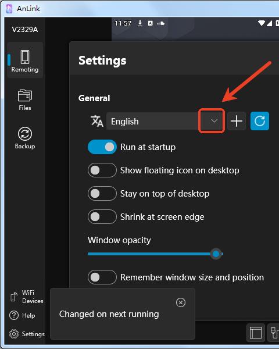
Task: Click the blue refresh language button
Action: click(x=260, y=121)
